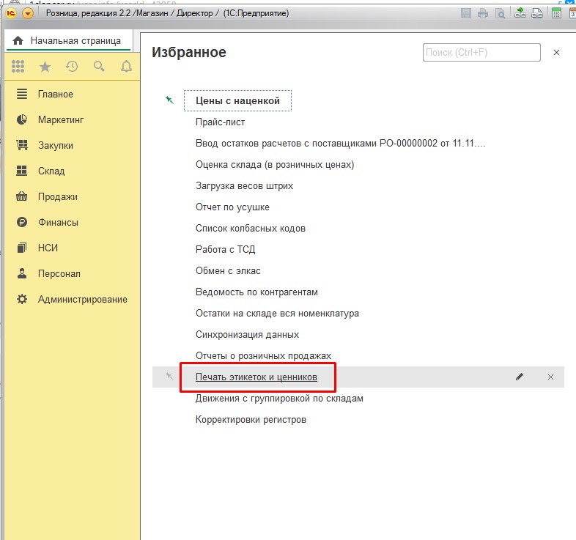This screenshot has height=540, width=576.
Task: Open notifications bell icon
Action: (126, 67)
